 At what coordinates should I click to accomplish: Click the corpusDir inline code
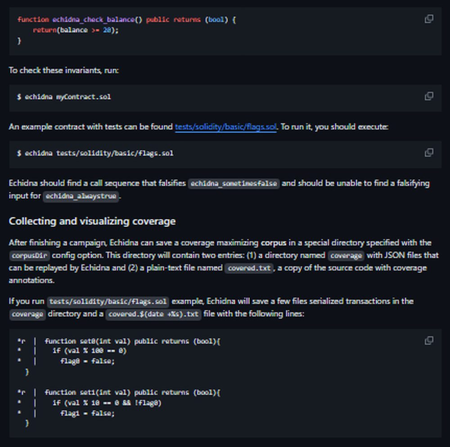click(x=30, y=256)
